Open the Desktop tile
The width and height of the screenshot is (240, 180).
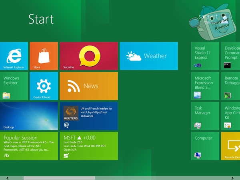pyautogui.click(x=29, y=116)
